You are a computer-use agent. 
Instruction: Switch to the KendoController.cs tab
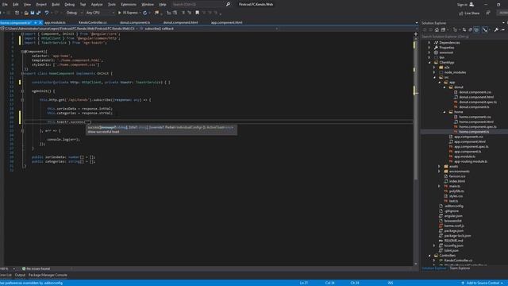tap(92, 23)
